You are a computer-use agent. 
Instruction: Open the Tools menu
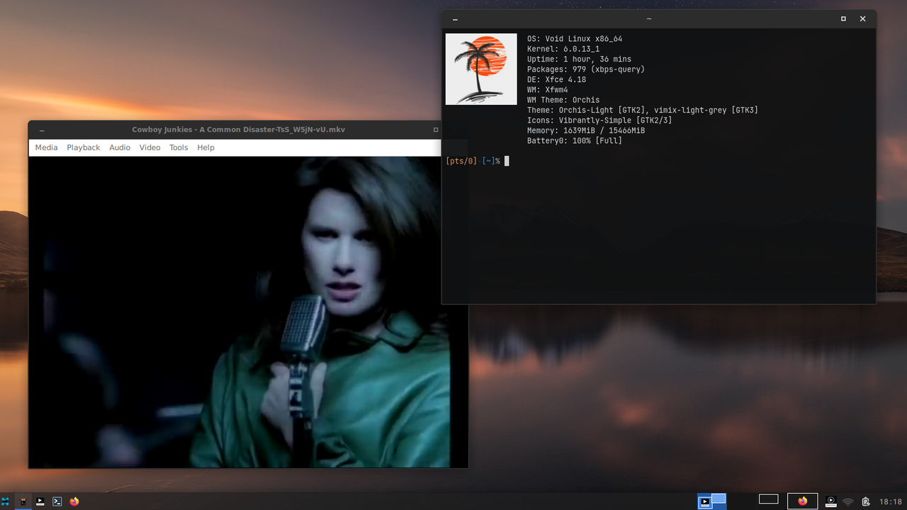[x=179, y=147]
